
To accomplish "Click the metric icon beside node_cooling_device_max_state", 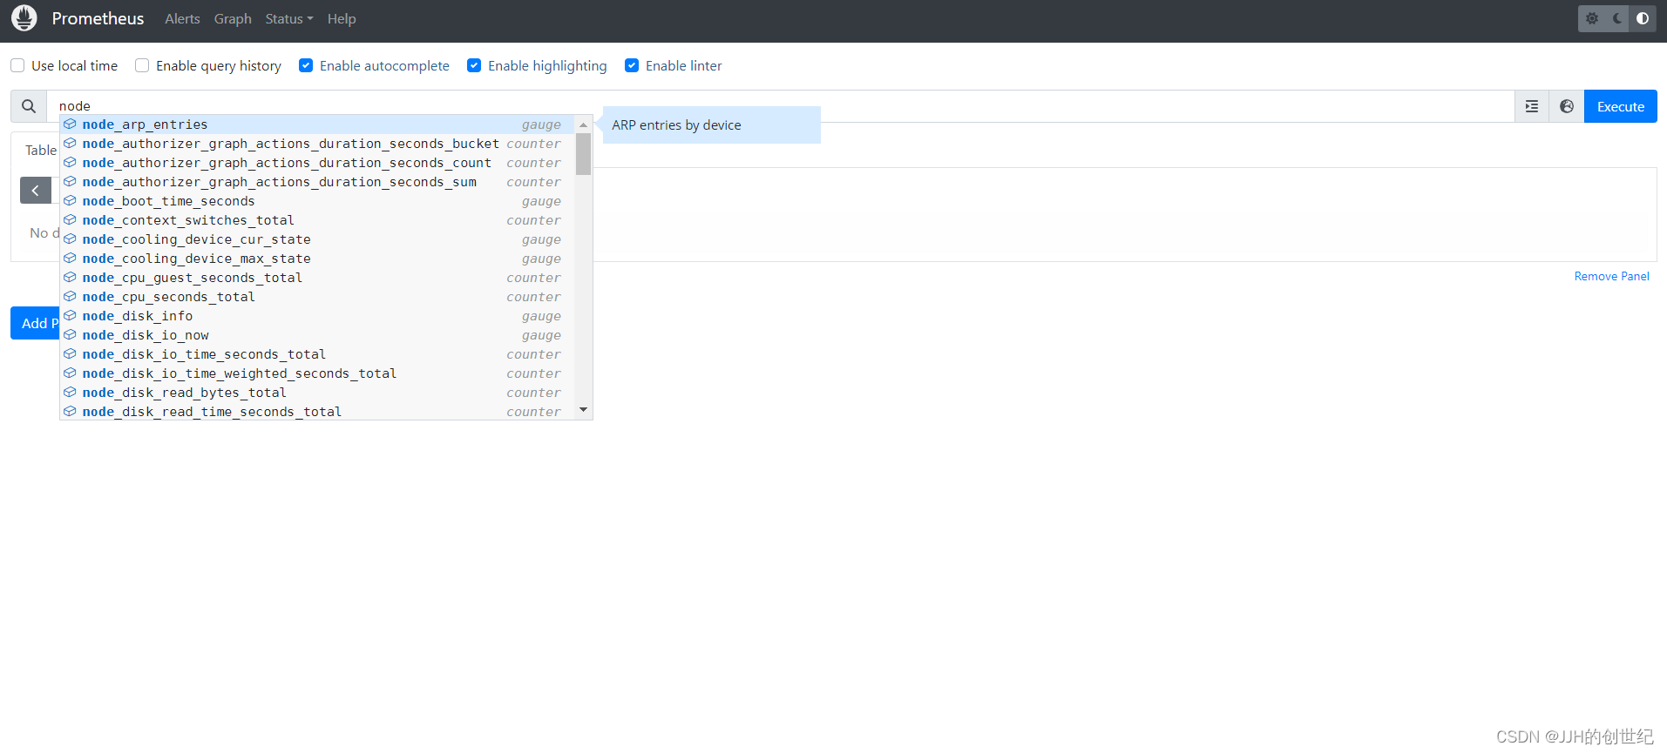I will [x=70, y=259].
